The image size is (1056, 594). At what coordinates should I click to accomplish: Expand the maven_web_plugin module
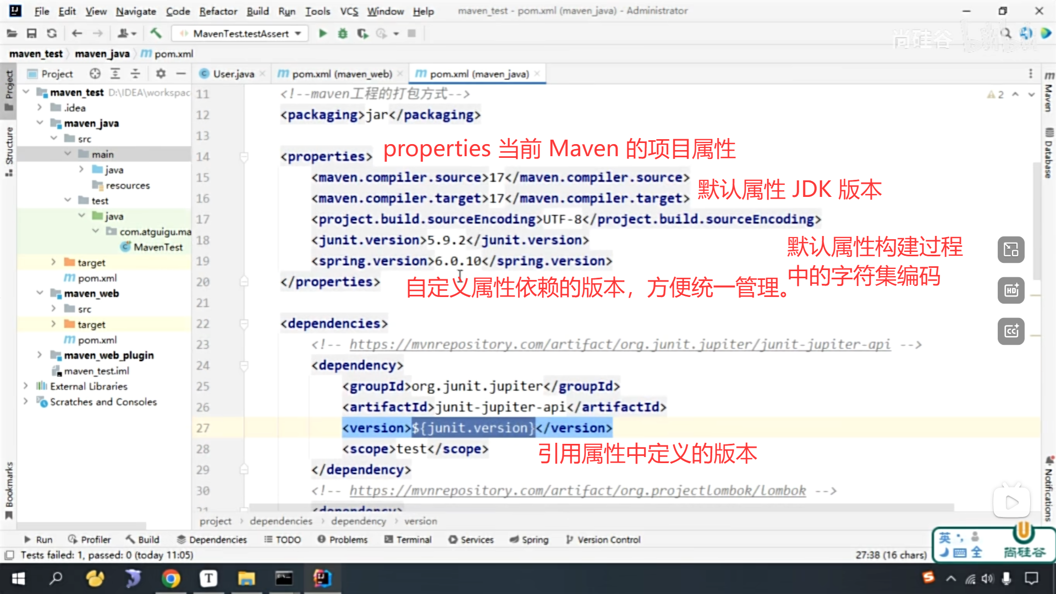tap(40, 355)
